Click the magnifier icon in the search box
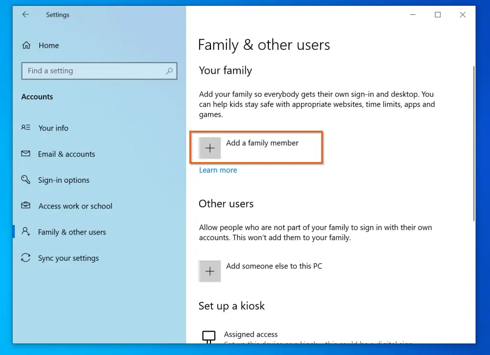490x355 pixels. pyautogui.click(x=169, y=71)
